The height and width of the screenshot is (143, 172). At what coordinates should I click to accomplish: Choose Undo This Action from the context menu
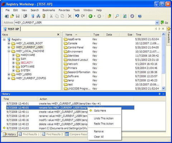(x=104, y=118)
